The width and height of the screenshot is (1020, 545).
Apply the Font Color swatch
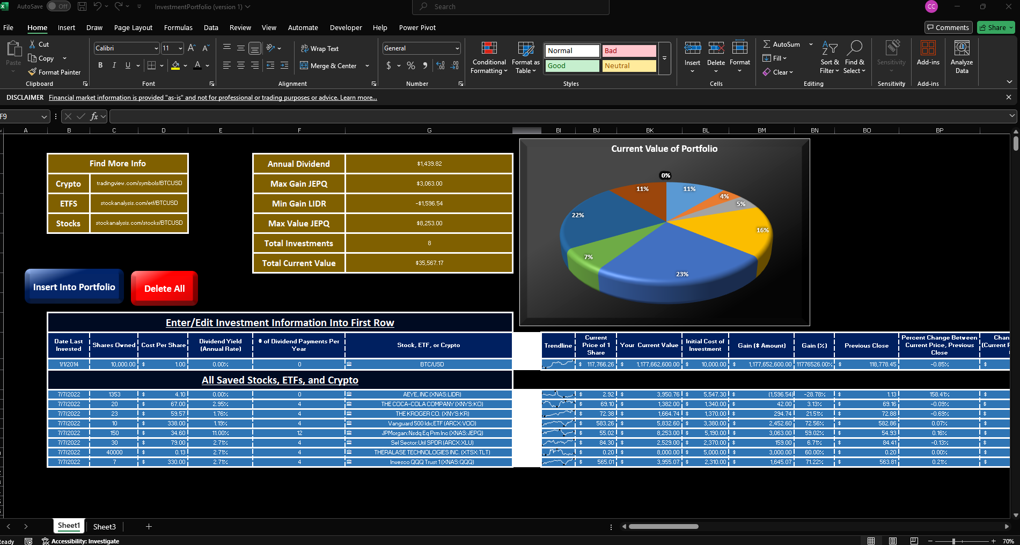(197, 65)
